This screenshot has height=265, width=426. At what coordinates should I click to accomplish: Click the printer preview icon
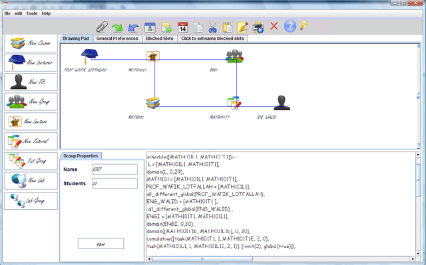258,27
